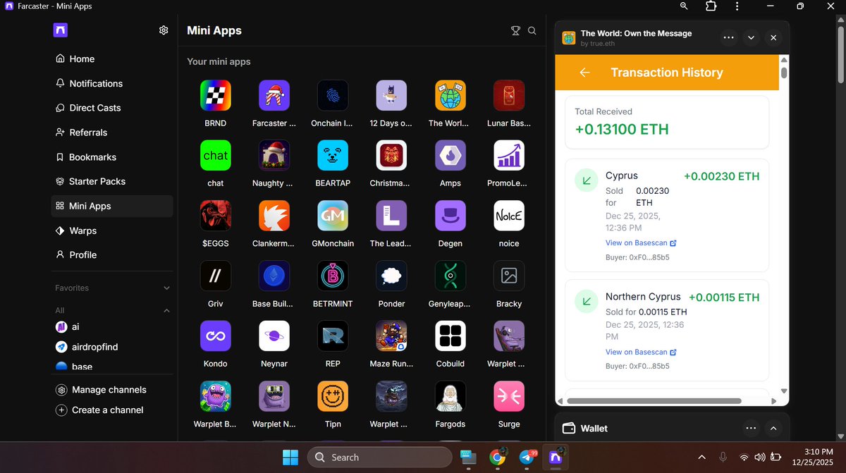Open the Cobuild mini app

(x=450, y=336)
